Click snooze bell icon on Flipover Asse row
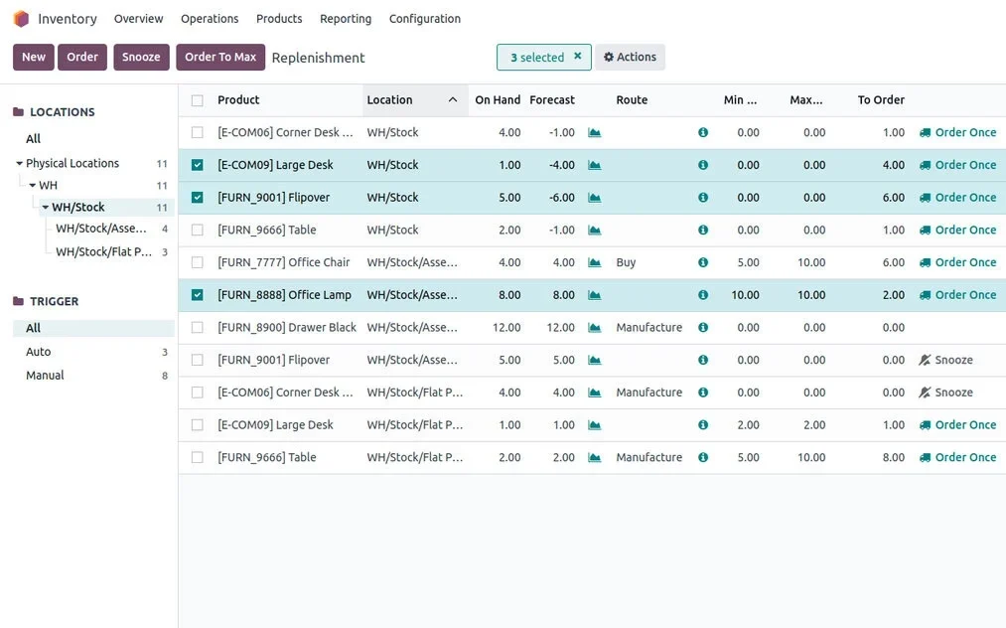Screen dimensions: 1006x628 tap(925, 360)
